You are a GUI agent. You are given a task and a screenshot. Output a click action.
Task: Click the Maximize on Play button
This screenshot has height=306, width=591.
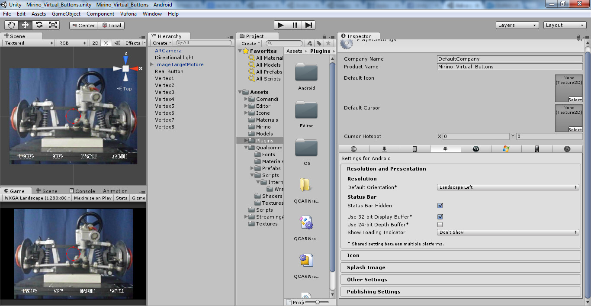pyautogui.click(x=92, y=198)
